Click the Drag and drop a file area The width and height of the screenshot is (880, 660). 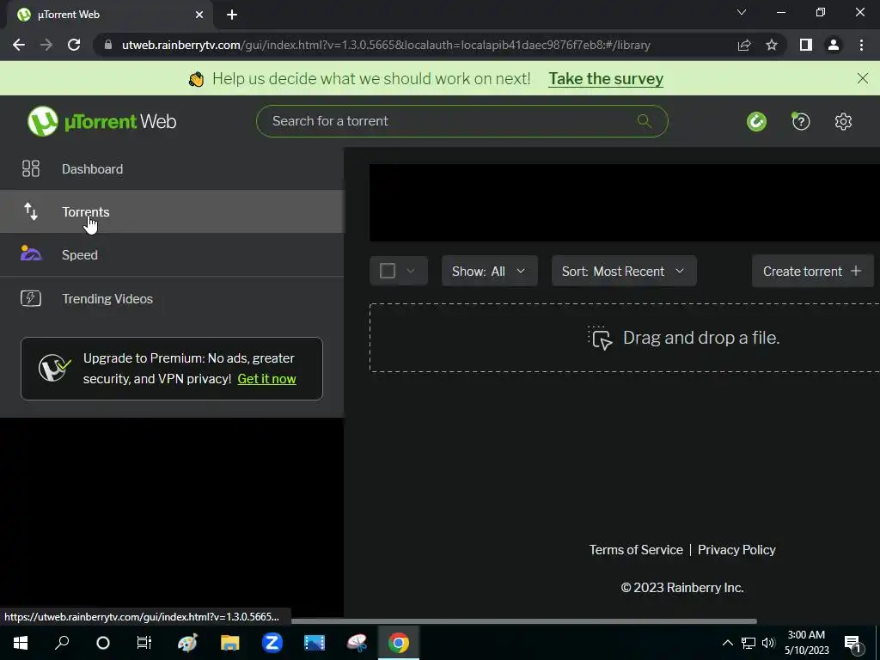625,338
